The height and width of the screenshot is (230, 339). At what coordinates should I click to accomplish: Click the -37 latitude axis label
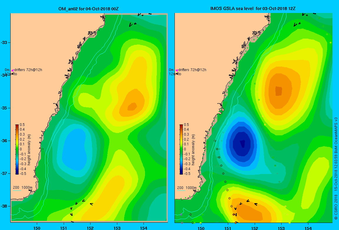point(4,174)
